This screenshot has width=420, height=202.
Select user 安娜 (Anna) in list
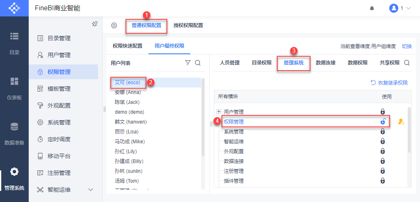tap(128, 92)
